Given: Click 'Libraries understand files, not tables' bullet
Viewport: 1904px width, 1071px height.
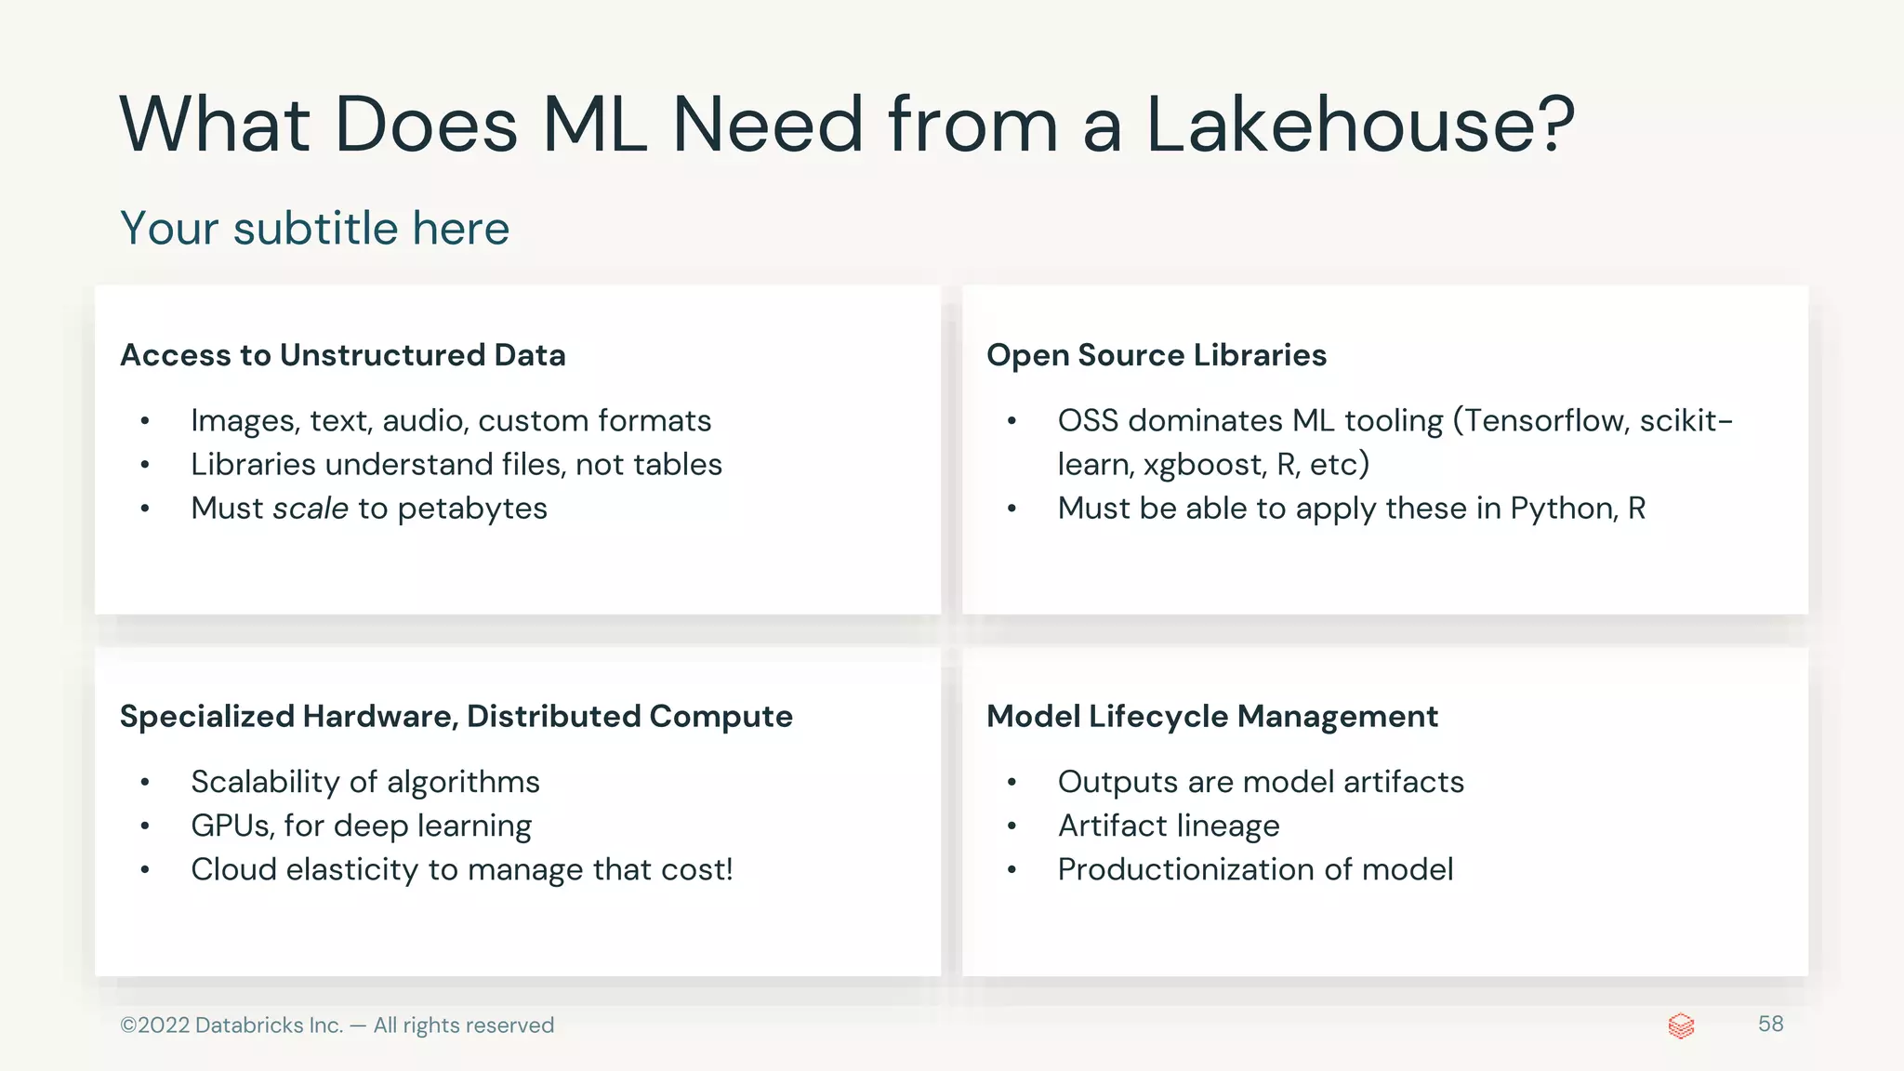Looking at the screenshot, I should click(456, 464).
